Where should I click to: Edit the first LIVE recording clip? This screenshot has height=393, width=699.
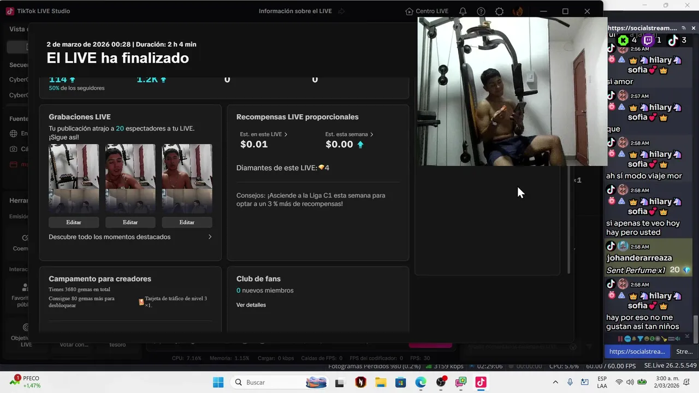pyautogui.click(x=74, y=222)
